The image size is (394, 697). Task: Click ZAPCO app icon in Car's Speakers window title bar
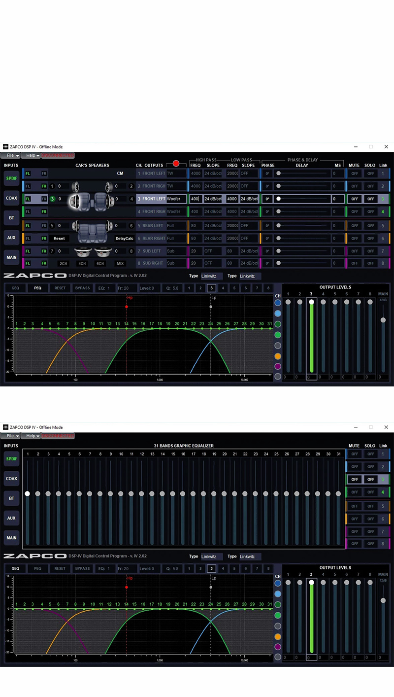point(6,147)
